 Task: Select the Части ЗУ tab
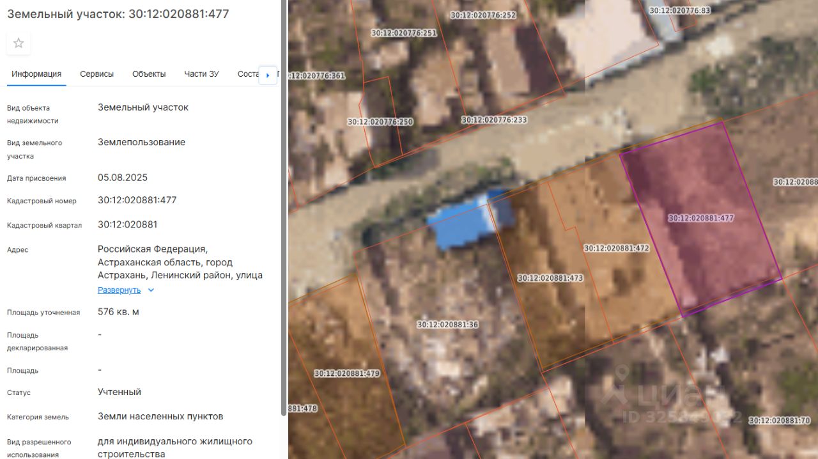tap(201, 74)
